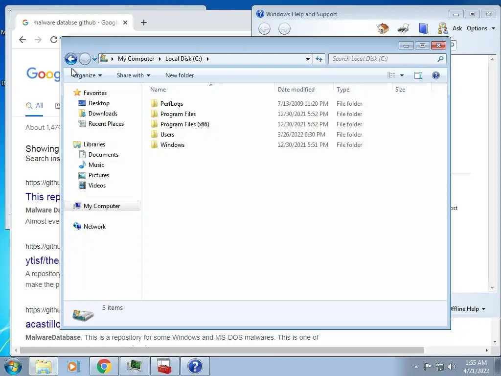Click the Action Center flag tray icon
The width and height of the screenshot is (501, 376).
[428, 367]
